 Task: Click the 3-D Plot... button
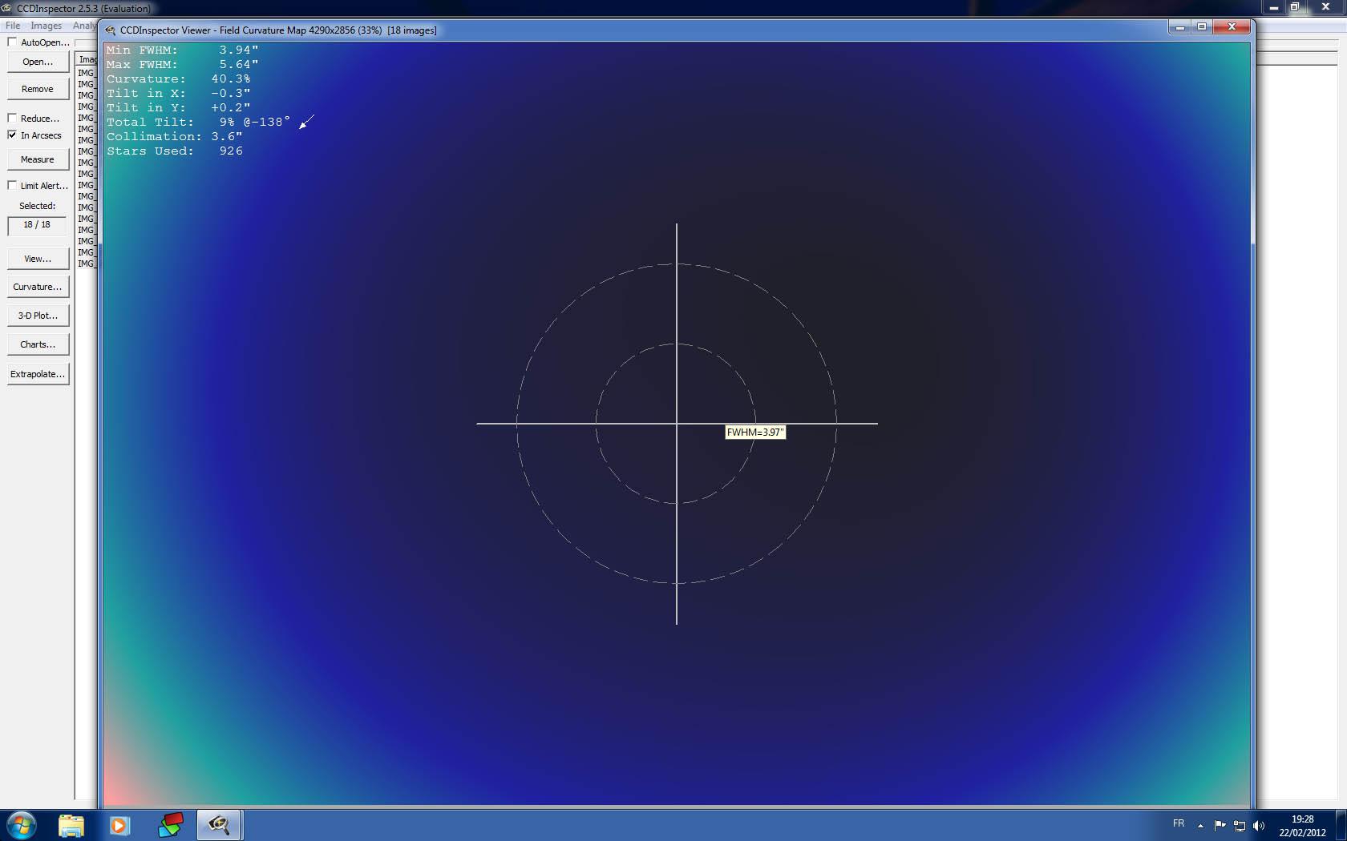point(38,316)
